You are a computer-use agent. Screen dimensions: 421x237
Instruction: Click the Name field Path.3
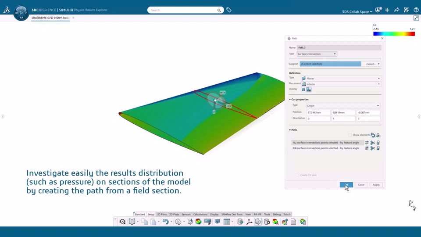(339, 47)
